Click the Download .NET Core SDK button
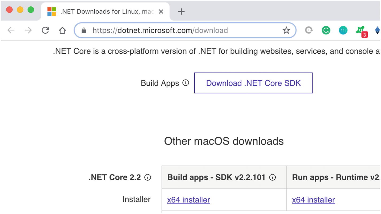The width and height of the screenshot is (381, 214). pos(253,83)
